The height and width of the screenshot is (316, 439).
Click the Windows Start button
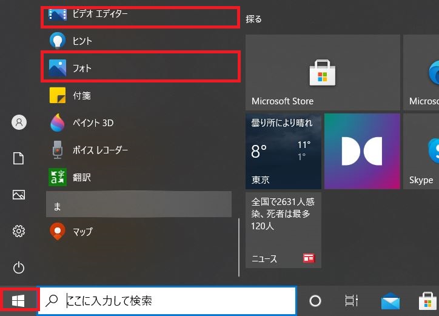click(18, 301)
